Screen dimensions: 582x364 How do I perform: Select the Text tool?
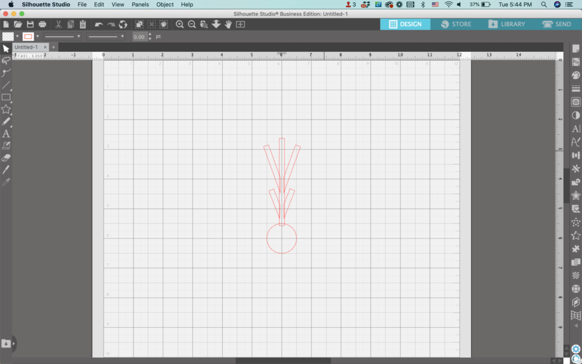6,134
